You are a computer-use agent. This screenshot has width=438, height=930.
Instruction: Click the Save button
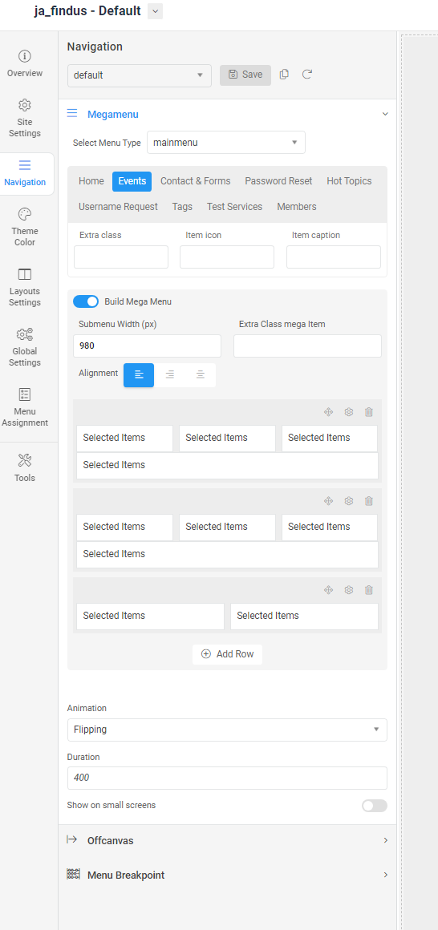pyautogui.click(x=245, y=75)
